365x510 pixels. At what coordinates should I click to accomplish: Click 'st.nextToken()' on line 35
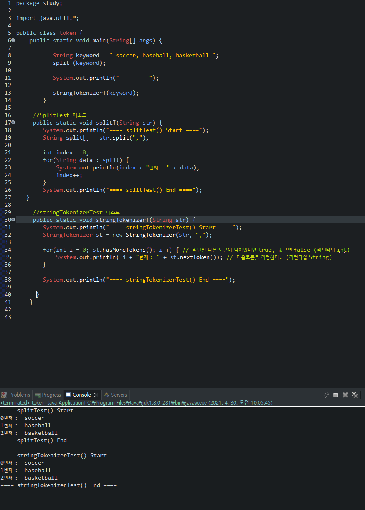pos(193,257)
